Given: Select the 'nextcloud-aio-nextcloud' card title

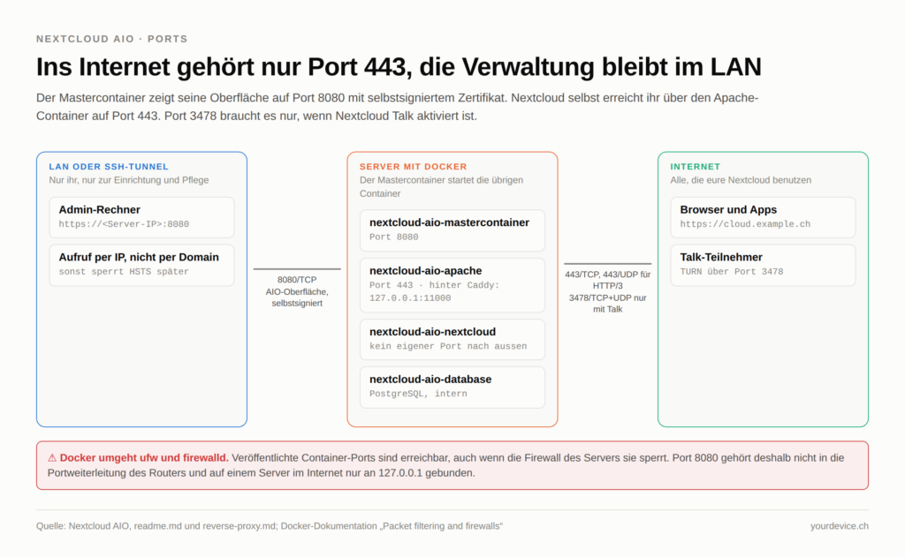Looking at the screenshot, I should [x=432, y=332].
